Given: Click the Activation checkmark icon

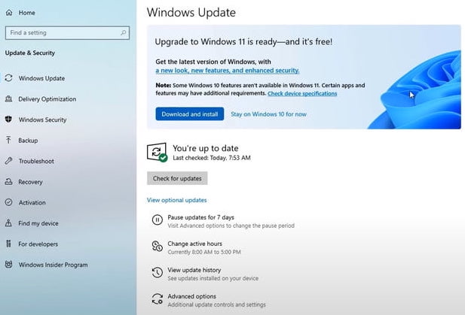Looking at the screenshot, I should (9, 202).
